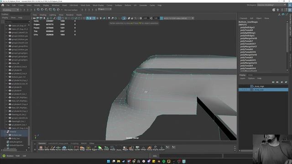Toggle visibility of c_Body_Low layer
292x164 pixels.
click(x=240, y=90)
